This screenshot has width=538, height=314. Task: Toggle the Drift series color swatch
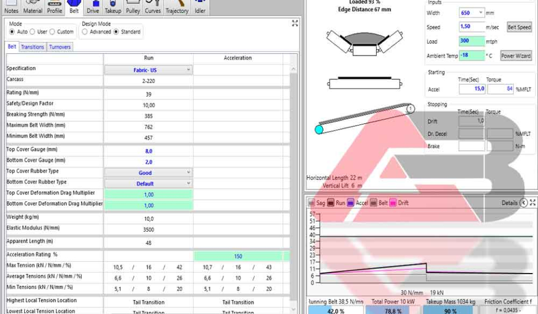tap(393, 203)
